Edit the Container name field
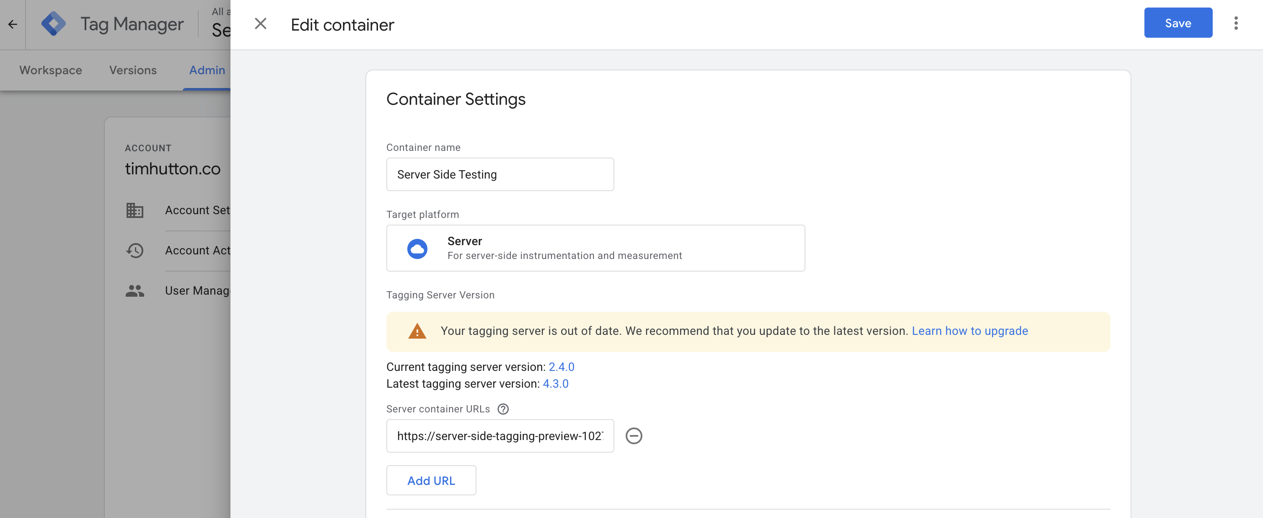Viewport: 1263px width, 518px height. [x=500, y=174]
